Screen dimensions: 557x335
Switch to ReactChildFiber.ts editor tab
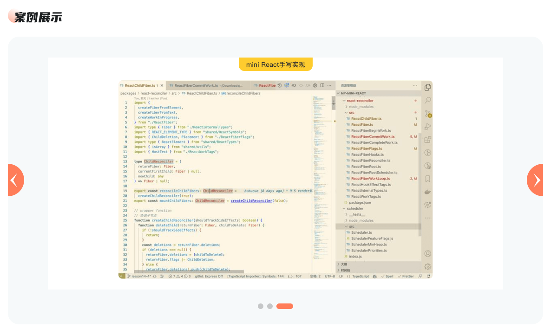click(x=141, y=85)
